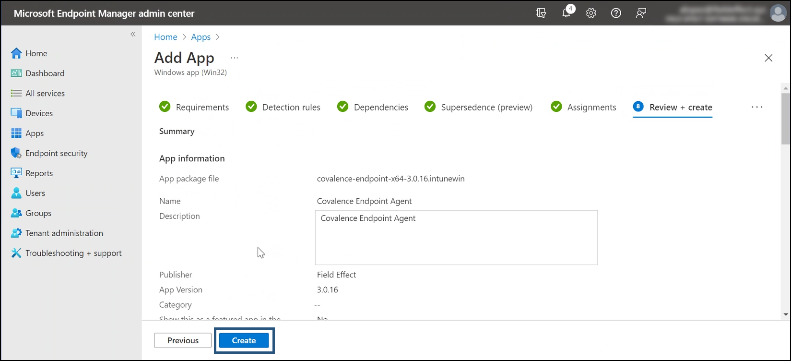Click the covalence-endpoint-x64-3.0.16.intunewin filename
Screen dimensions: 791x361
pos(390,179)
